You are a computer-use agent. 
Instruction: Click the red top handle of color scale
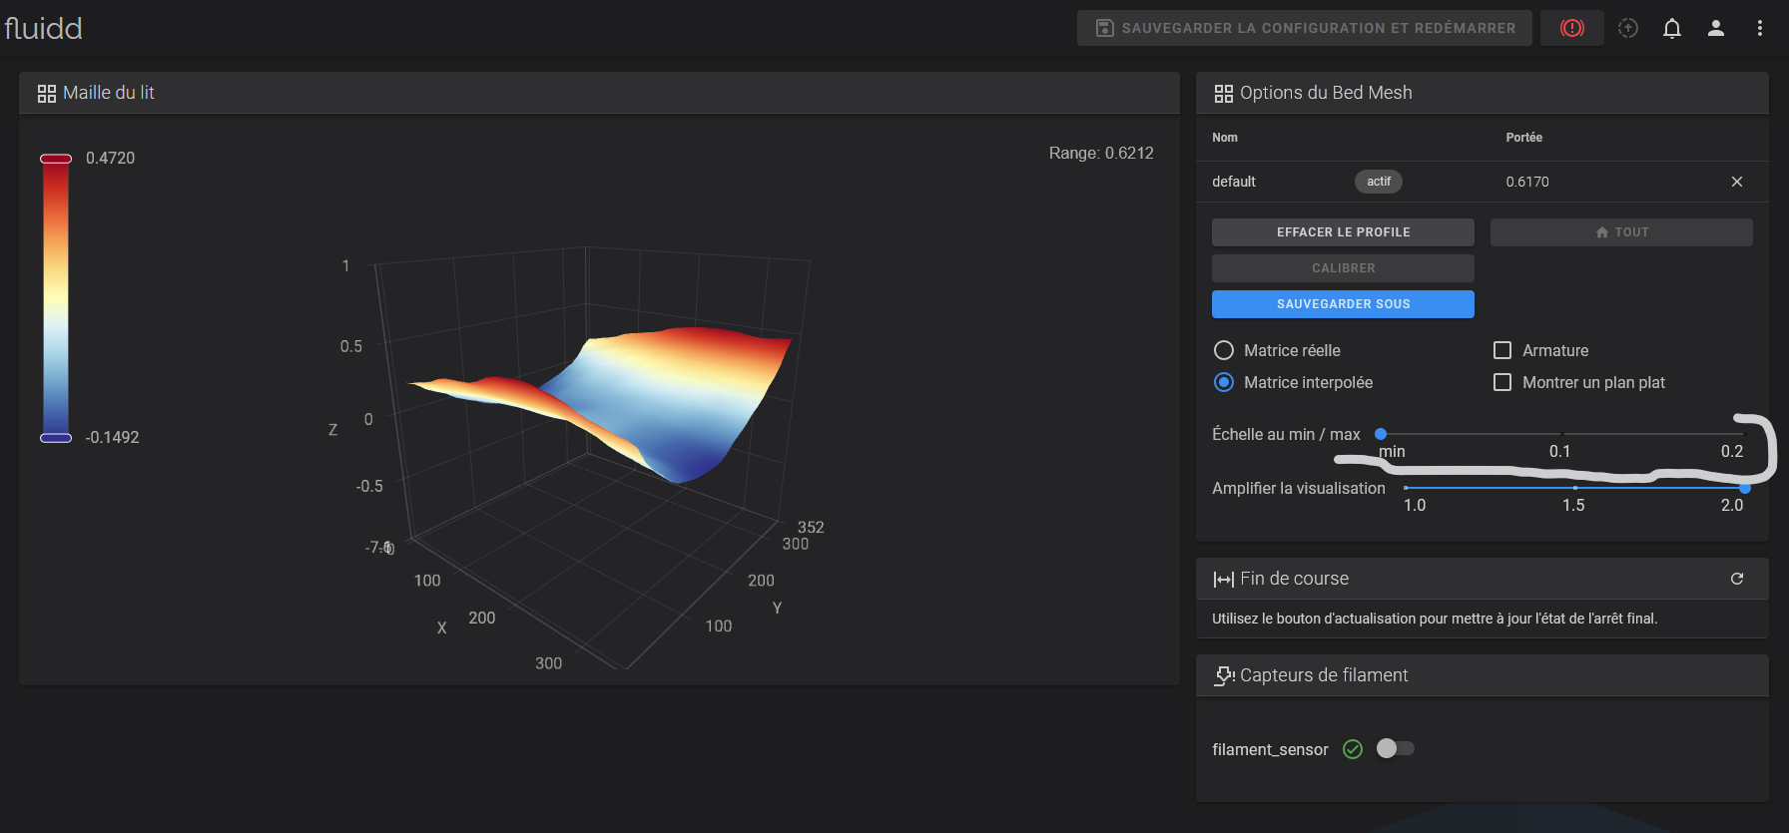click(x=56, y=159)
